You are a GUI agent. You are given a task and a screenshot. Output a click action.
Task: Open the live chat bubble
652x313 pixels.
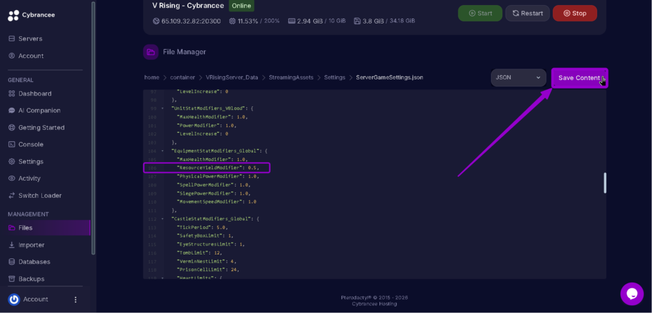click(x=632, y=294)
